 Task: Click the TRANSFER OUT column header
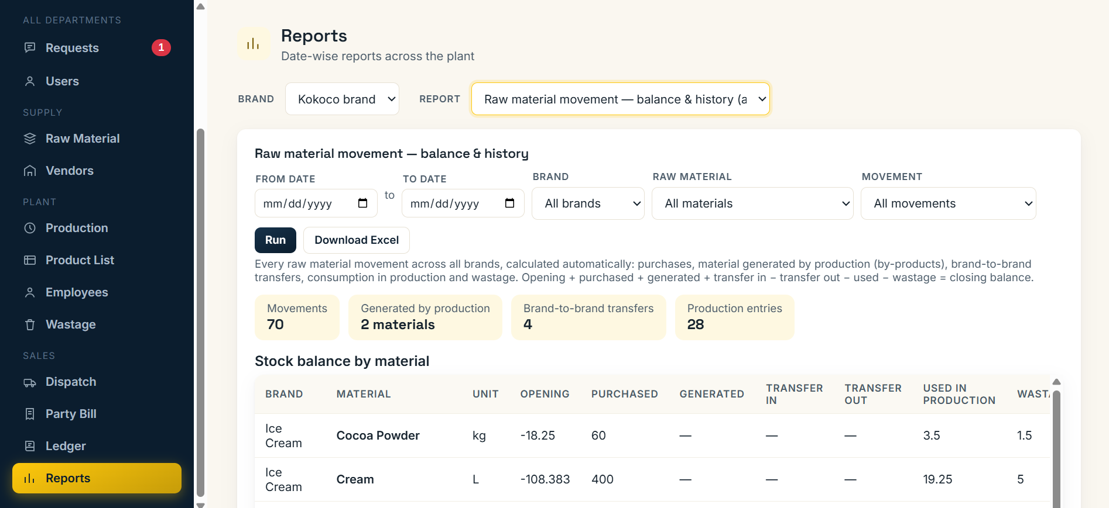pos(872,394)
